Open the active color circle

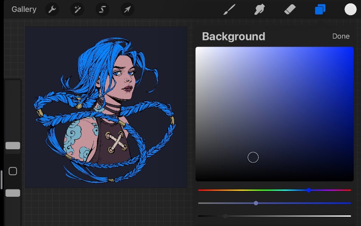(350, 9)
